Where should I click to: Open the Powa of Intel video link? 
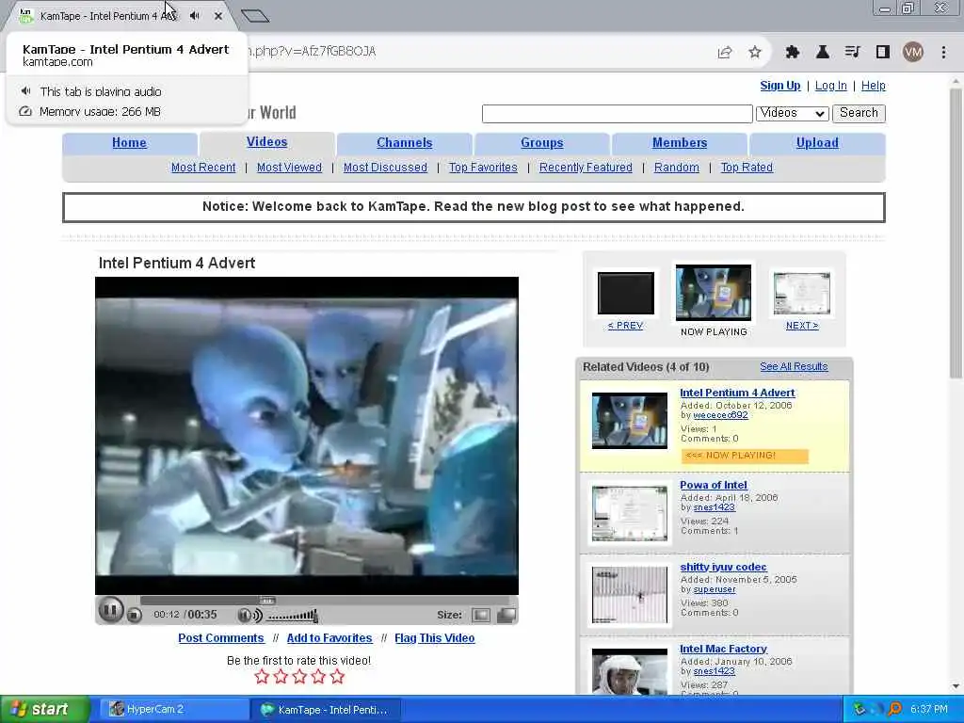[x=714, y=485]
